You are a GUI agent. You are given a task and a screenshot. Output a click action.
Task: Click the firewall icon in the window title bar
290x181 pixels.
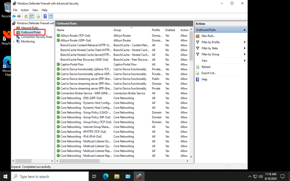(14, 3)
